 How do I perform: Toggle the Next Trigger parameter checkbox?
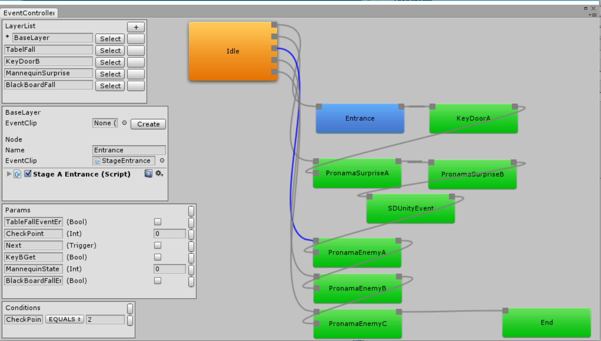tap(158, 245)
